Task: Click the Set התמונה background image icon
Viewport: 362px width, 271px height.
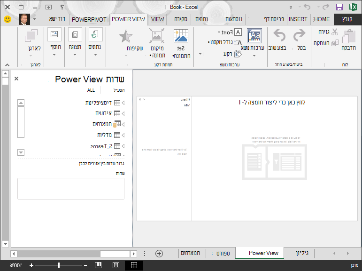Action: coord(181,36)
